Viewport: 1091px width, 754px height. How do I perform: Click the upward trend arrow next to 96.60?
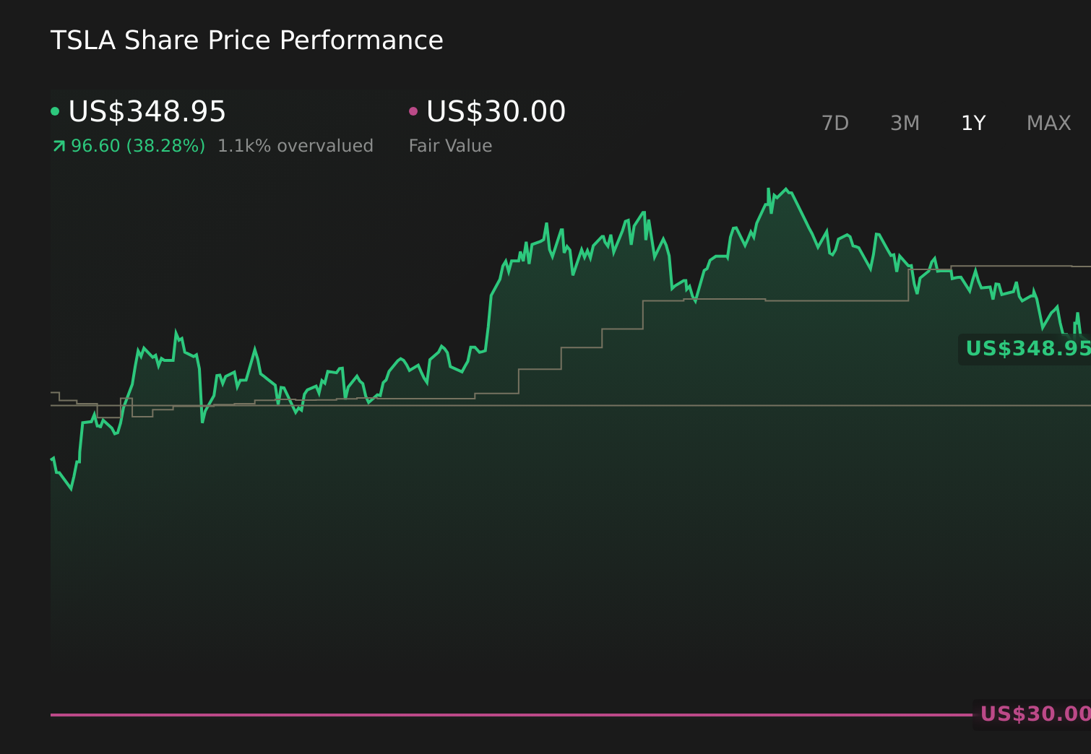[58, 145]
